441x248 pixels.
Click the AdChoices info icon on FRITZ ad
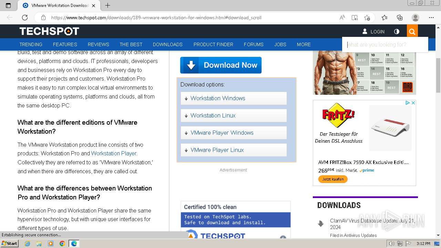click(407, 103)
